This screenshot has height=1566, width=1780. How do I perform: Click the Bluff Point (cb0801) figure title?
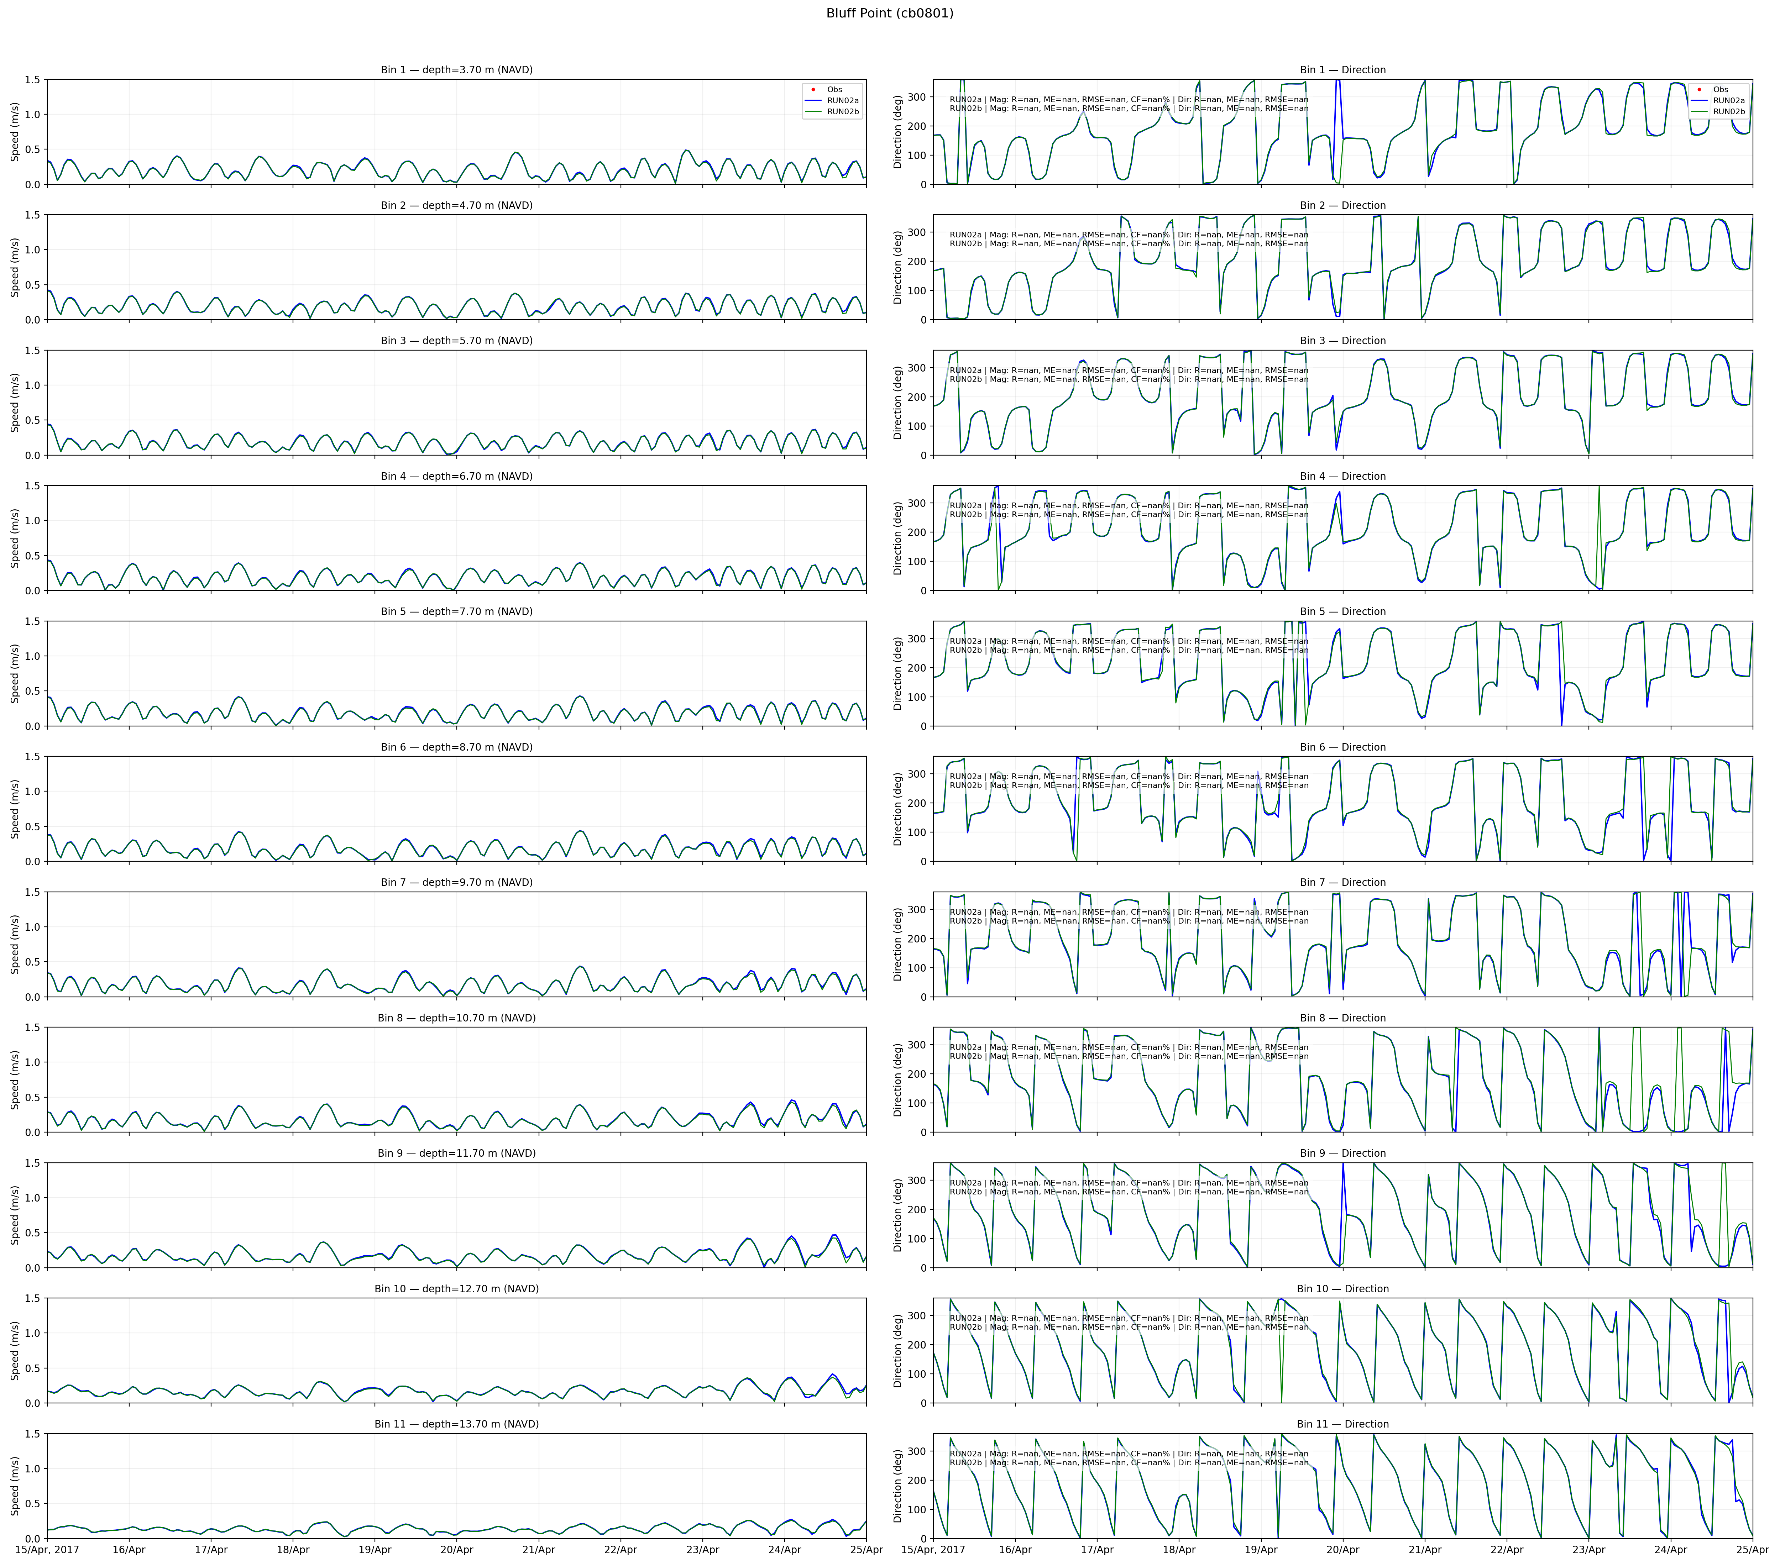click(889, 13)
